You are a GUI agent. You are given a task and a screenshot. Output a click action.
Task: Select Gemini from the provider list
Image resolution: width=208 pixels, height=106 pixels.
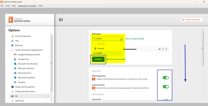tap(107, 53)
